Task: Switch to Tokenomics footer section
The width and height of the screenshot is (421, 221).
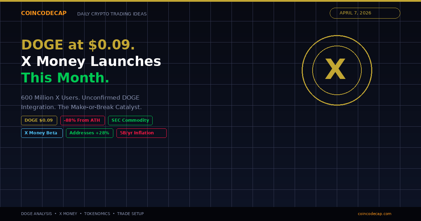Action: coord(97,214)
